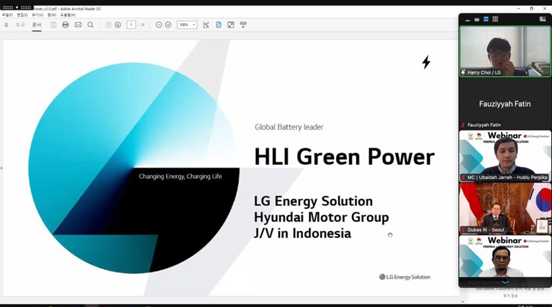
Task: Go to next page arrow icon
Action: pyautogui.click(x=118, y=25)
